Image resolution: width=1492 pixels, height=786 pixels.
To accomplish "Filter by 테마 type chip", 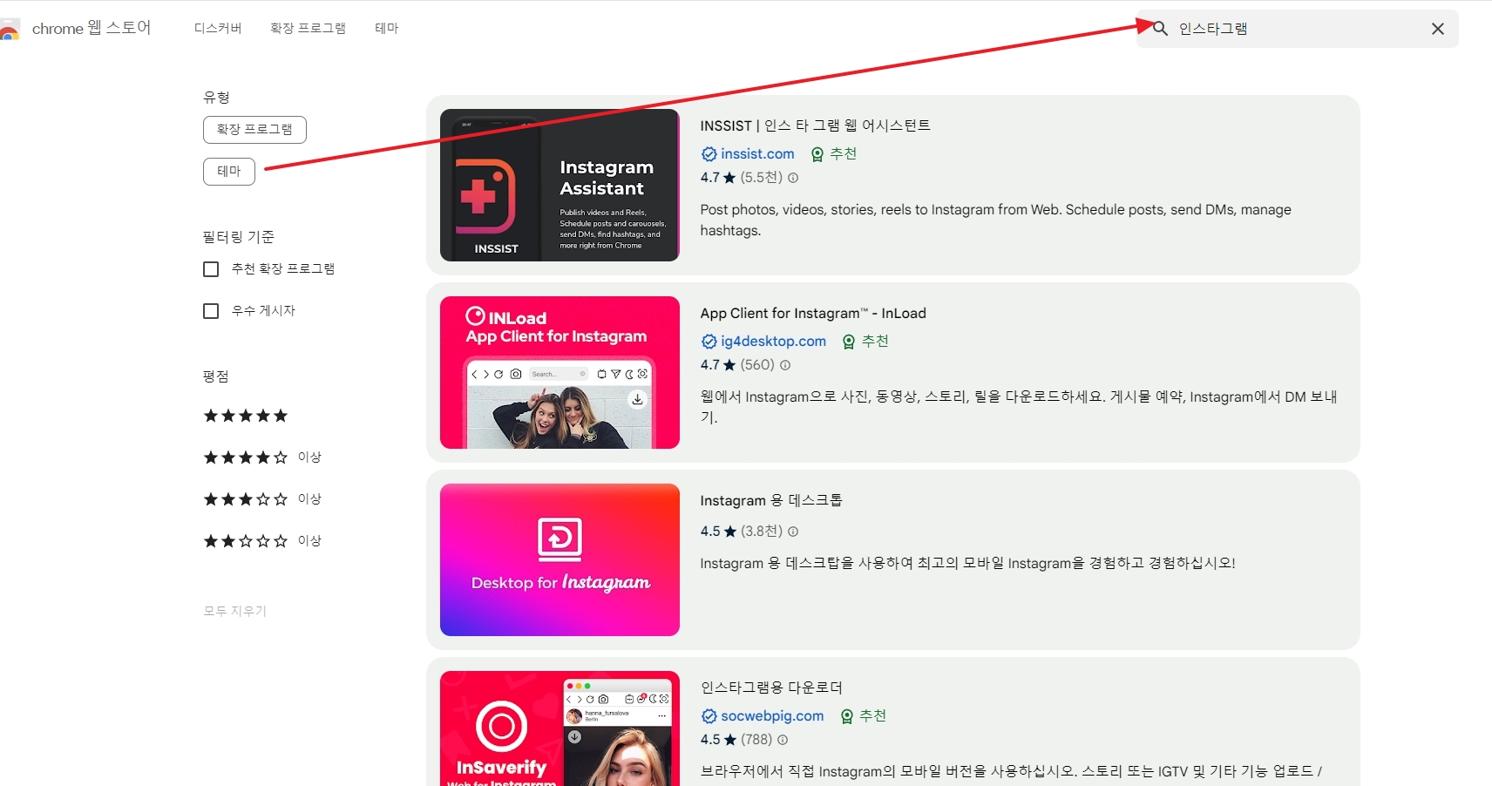I will (229, 172).
